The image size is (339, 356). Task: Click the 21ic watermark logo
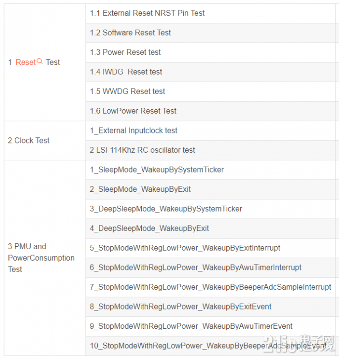pos(299,344)
